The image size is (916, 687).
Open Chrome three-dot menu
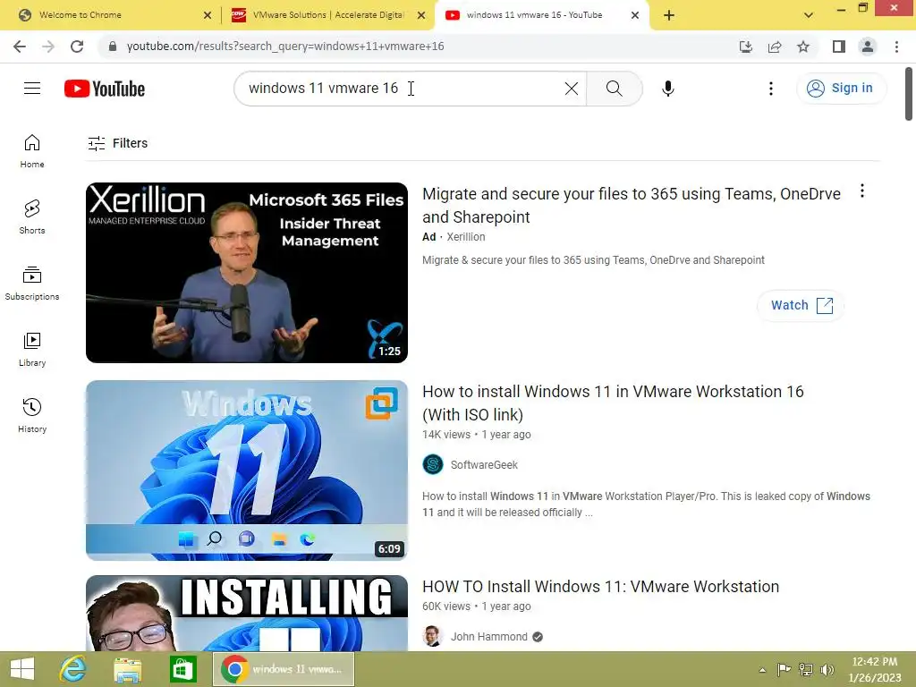(896, 47)
